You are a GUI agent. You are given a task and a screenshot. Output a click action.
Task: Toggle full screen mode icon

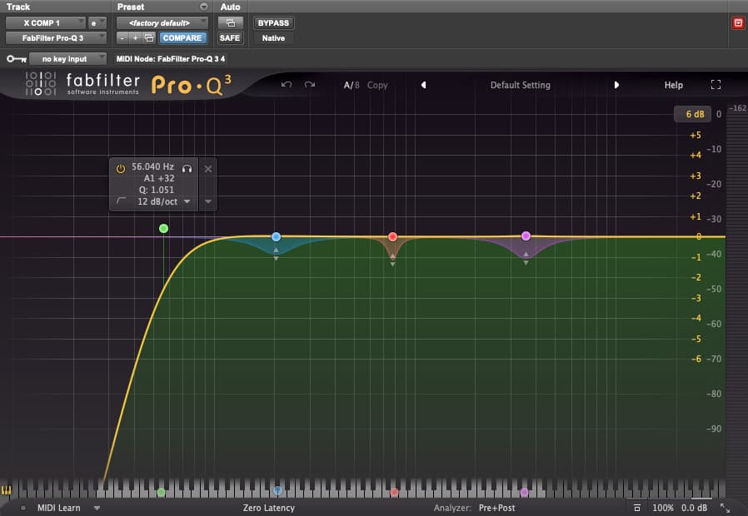[716, 85]
